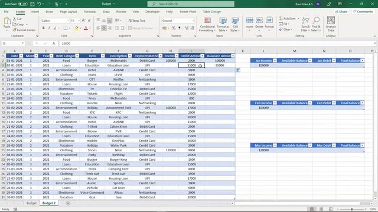Viewport: 378px width, 212px height.
Task: Switch to Page Layout view icon
Action: [321, 209]
